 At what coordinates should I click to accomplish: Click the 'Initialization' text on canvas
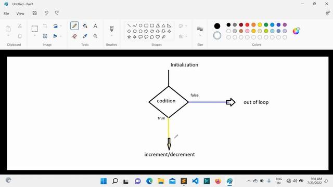184,64
